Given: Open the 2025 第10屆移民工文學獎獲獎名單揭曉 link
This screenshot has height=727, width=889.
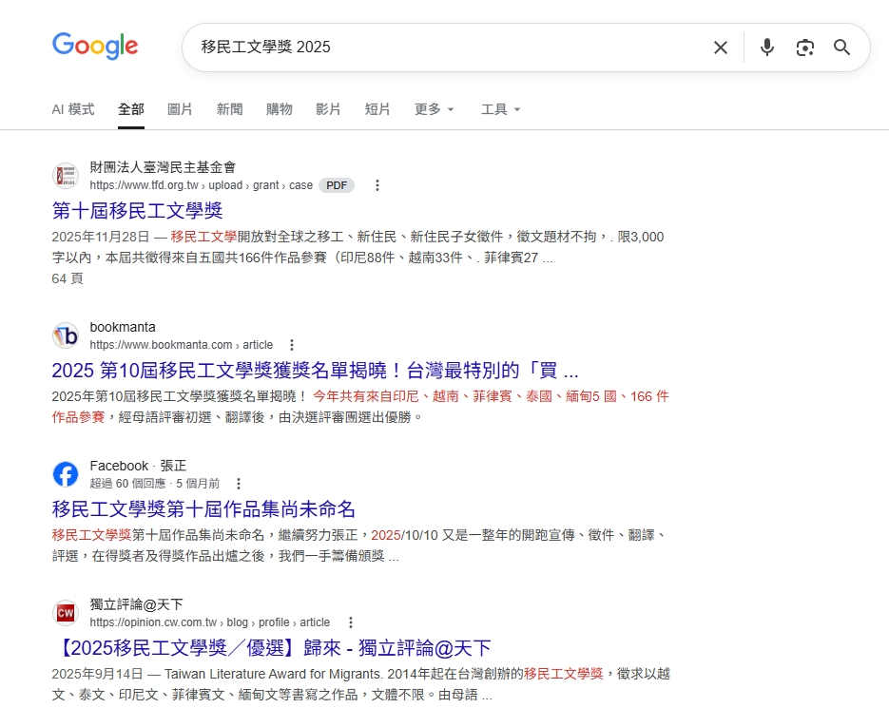Looking at the screenshot, I should (316, 371).
